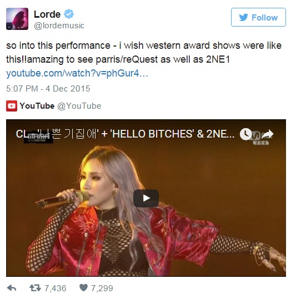Viewport: 291px width, 294px height.
Task: View the 7,436 retweets count
Action: 56,288
